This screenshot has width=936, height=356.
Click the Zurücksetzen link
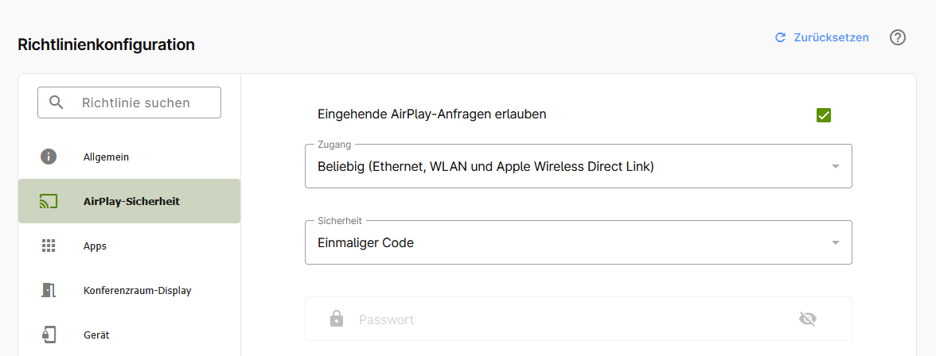(x=831, y=37)
